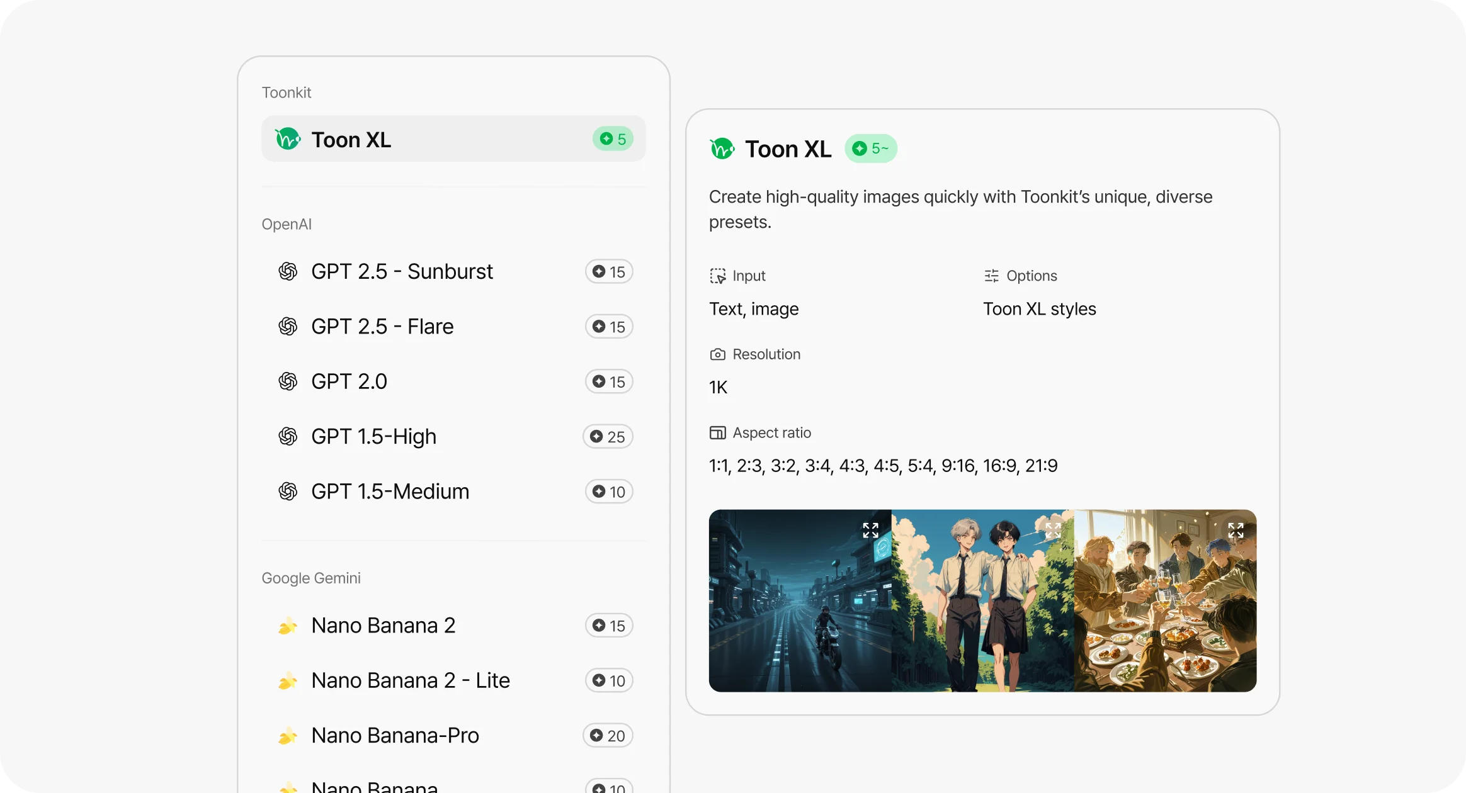
Task: Choose GPT 2.5 - Sunburst model
Action: coord(453,272)
